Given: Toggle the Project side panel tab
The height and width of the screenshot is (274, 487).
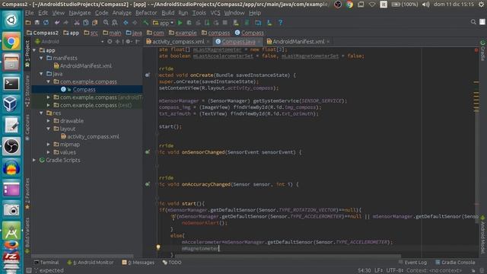Looking at the screenshot, I should (x=27, y=54).
